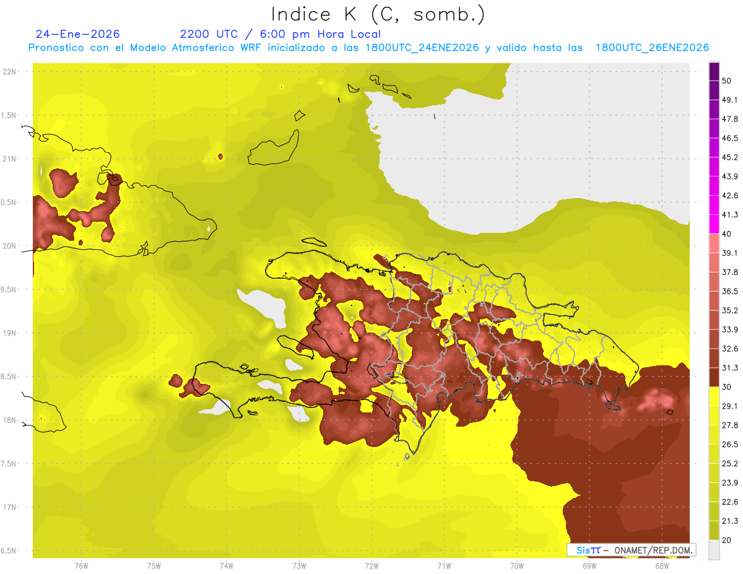Screen dimensions: 743x574
Task: Click the '21N' latitude axis label
Action: (x=10, y=159)
